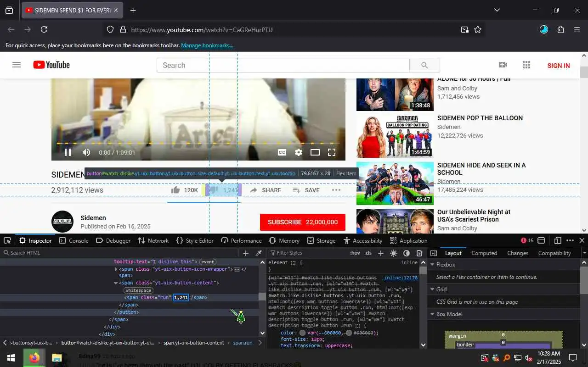Viewport: 588px width, 367px height.
Task: Click the SAVE to playlist button
Action: pyautogui.click(x=306, y=190)
